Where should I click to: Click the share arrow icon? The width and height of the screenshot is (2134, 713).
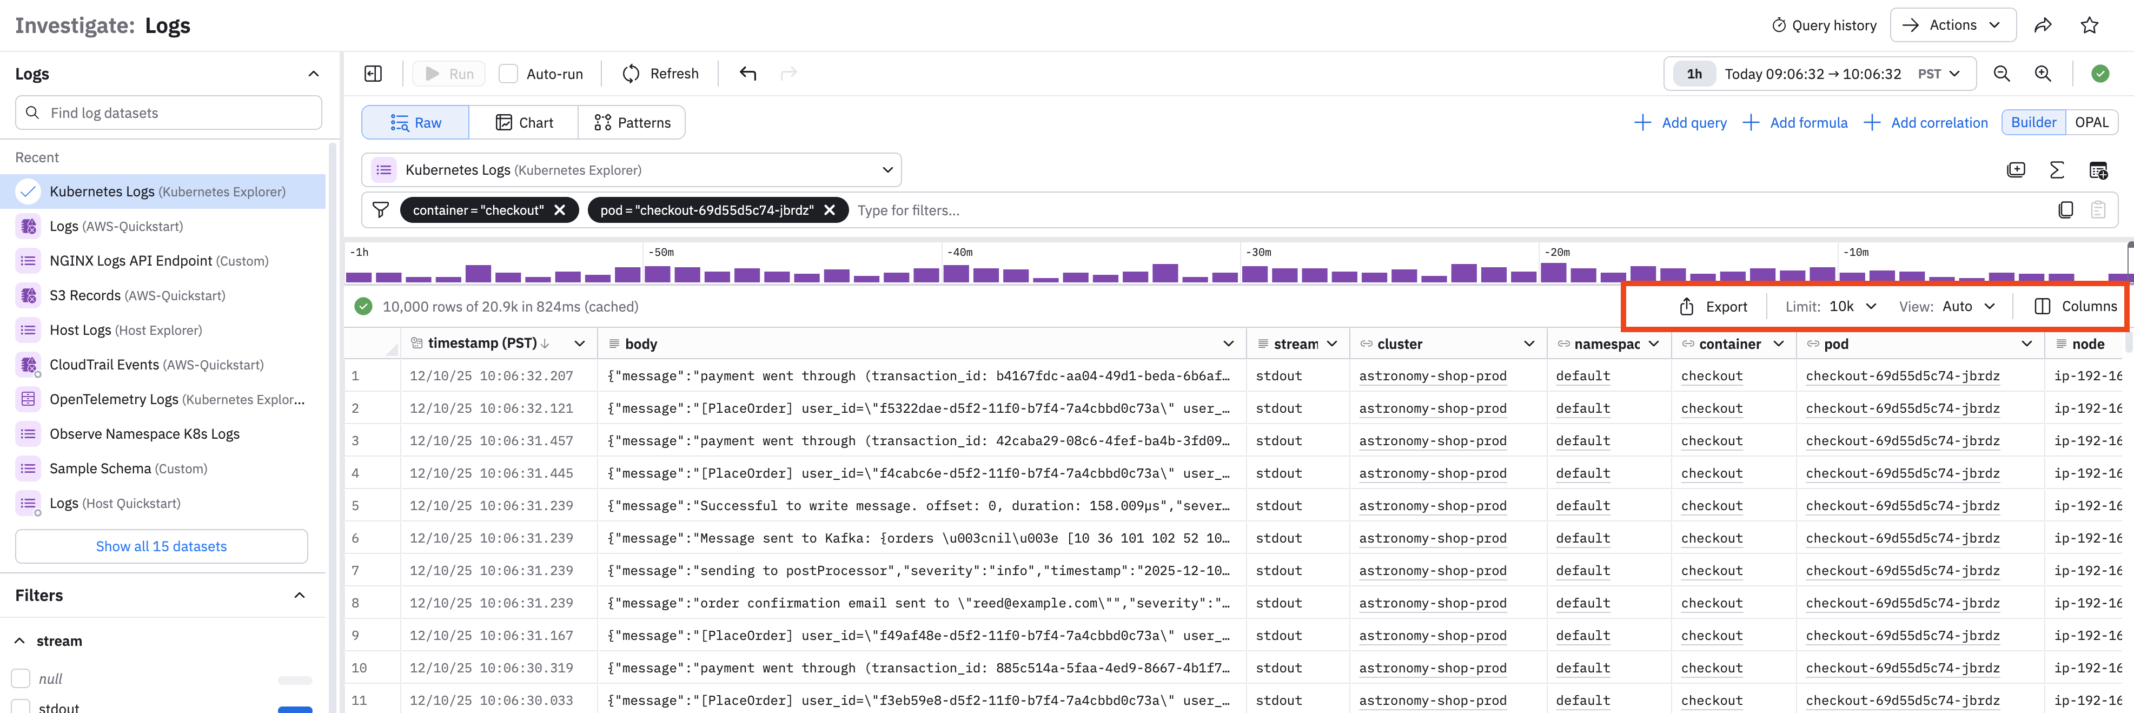click(x=2043, y=26)
